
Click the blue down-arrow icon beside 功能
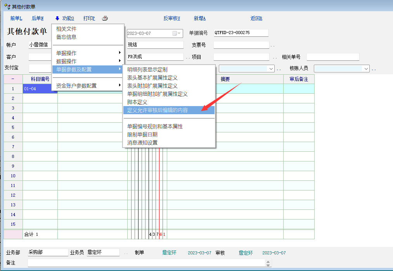57,18
